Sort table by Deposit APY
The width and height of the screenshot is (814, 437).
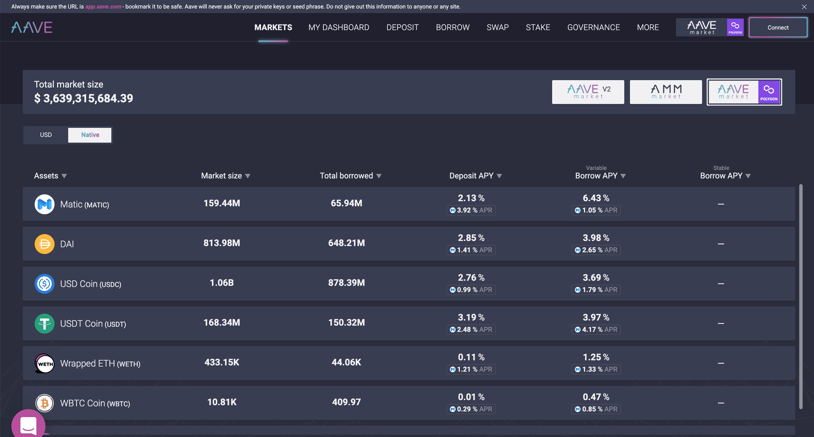pos(475,176)
